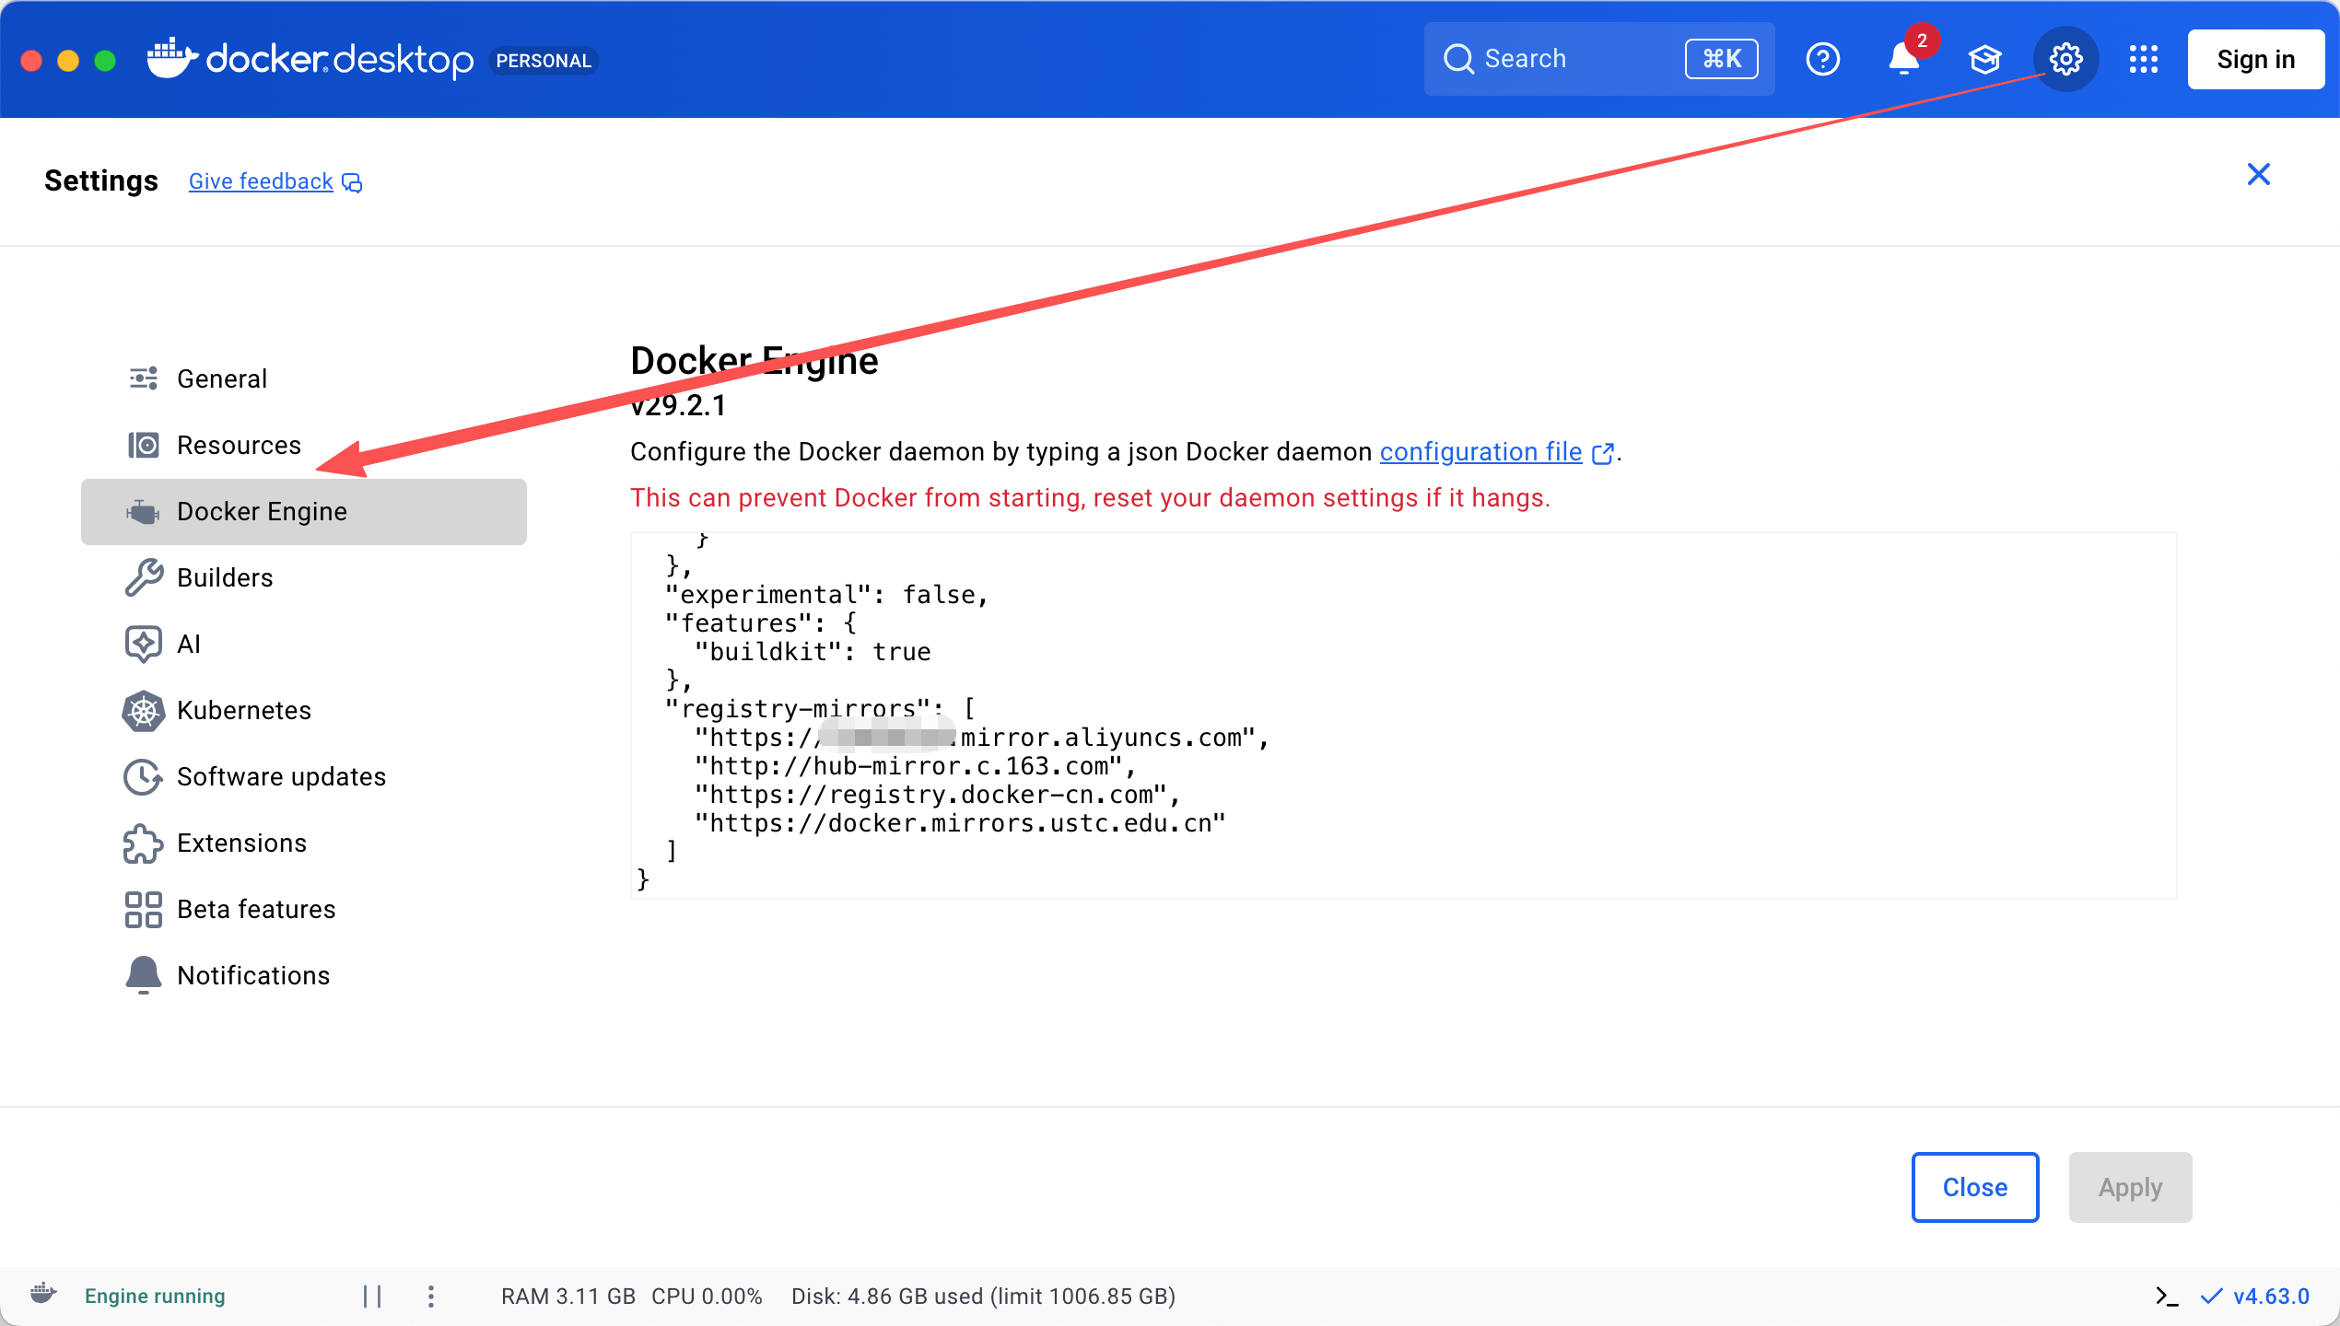2340x1326 pixels.
Task: Click the red daemon warning text
Action: (1090, 497)
